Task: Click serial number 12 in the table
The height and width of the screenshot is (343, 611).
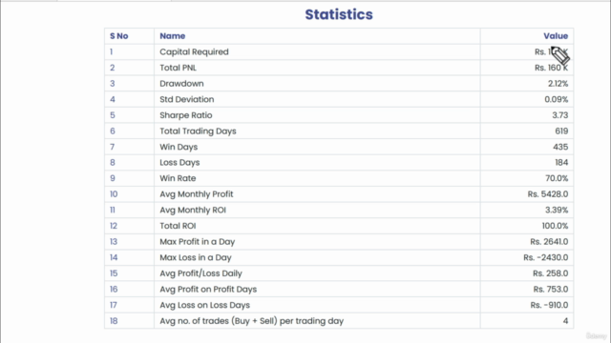Action: pyautogui.click(x=114, y=226)
